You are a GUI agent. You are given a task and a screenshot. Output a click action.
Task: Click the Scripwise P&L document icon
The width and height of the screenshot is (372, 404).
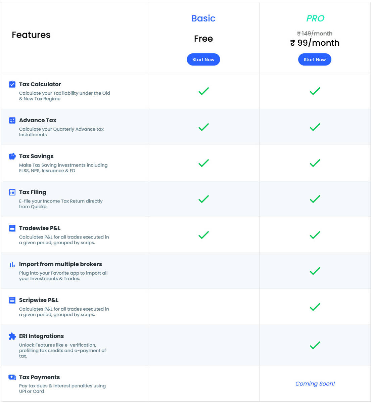click(12, 300)
